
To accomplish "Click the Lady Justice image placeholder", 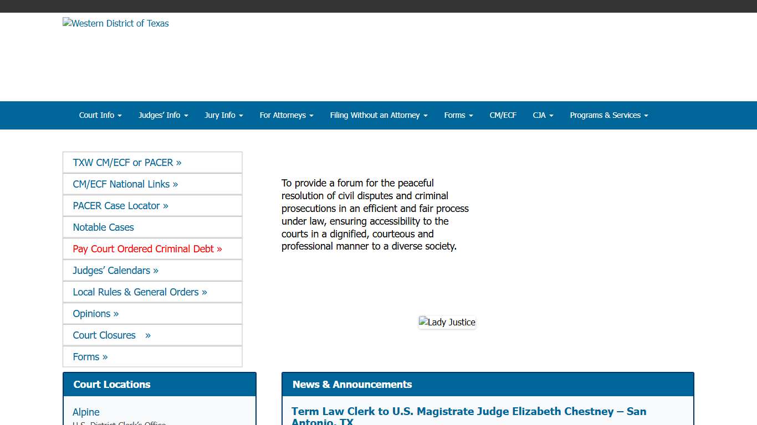I will pos(447,322).
